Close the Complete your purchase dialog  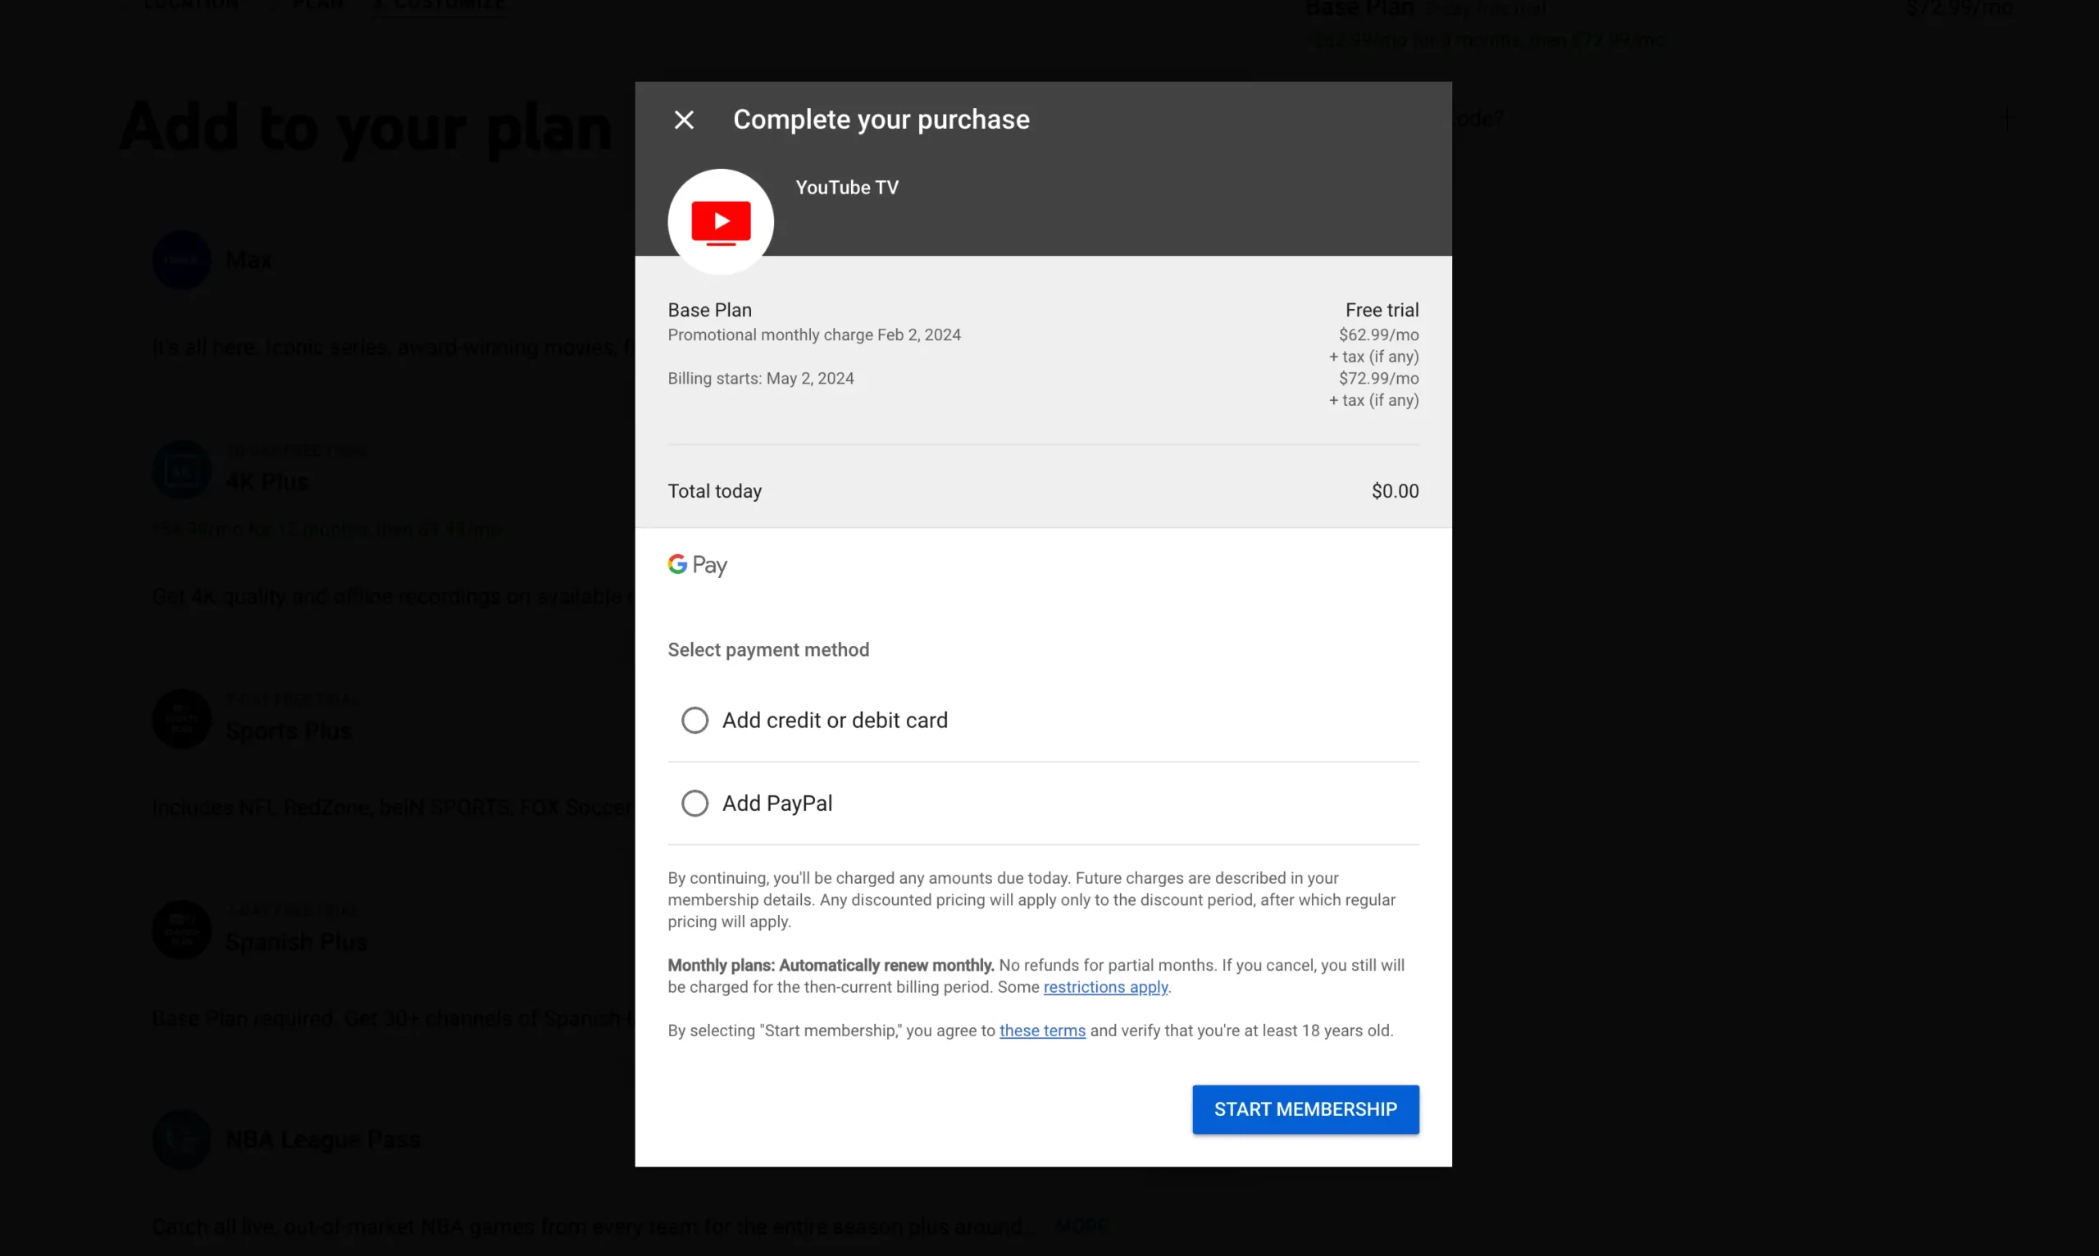(684, 120)
